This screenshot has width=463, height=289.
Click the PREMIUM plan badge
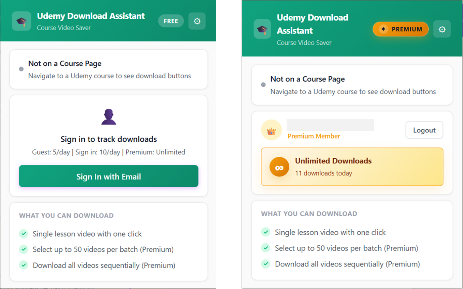(401, 29)
